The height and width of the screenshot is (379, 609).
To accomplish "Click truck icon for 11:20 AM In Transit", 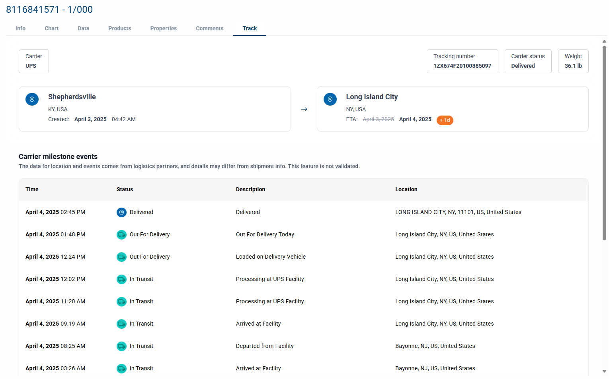I will (x=121, y=302).
